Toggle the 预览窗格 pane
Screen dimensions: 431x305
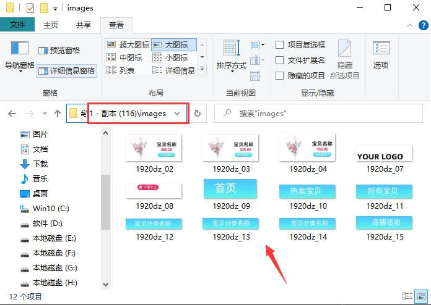[x=59, y=51]
